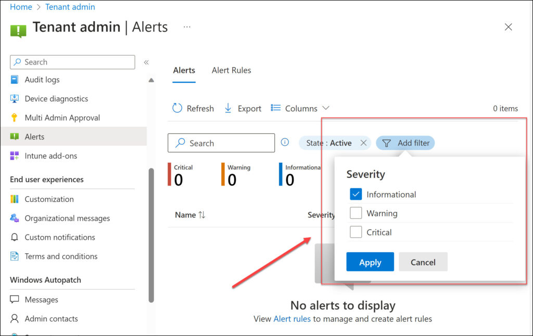The width and height of the screenshot is (533, 336).
Task: Click the Custom notifications bell icon
Action: point(14,237)
